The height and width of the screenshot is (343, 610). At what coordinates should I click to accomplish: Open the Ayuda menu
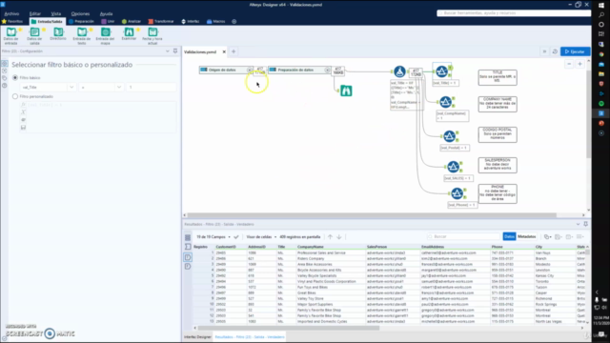[x=106, y=13]
